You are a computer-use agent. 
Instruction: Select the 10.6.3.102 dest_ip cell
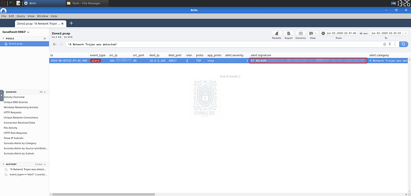[157, 61]
